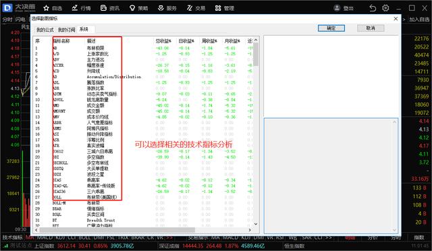Select the ACCER 幅度涨速 indicator row

coord(143,65)
